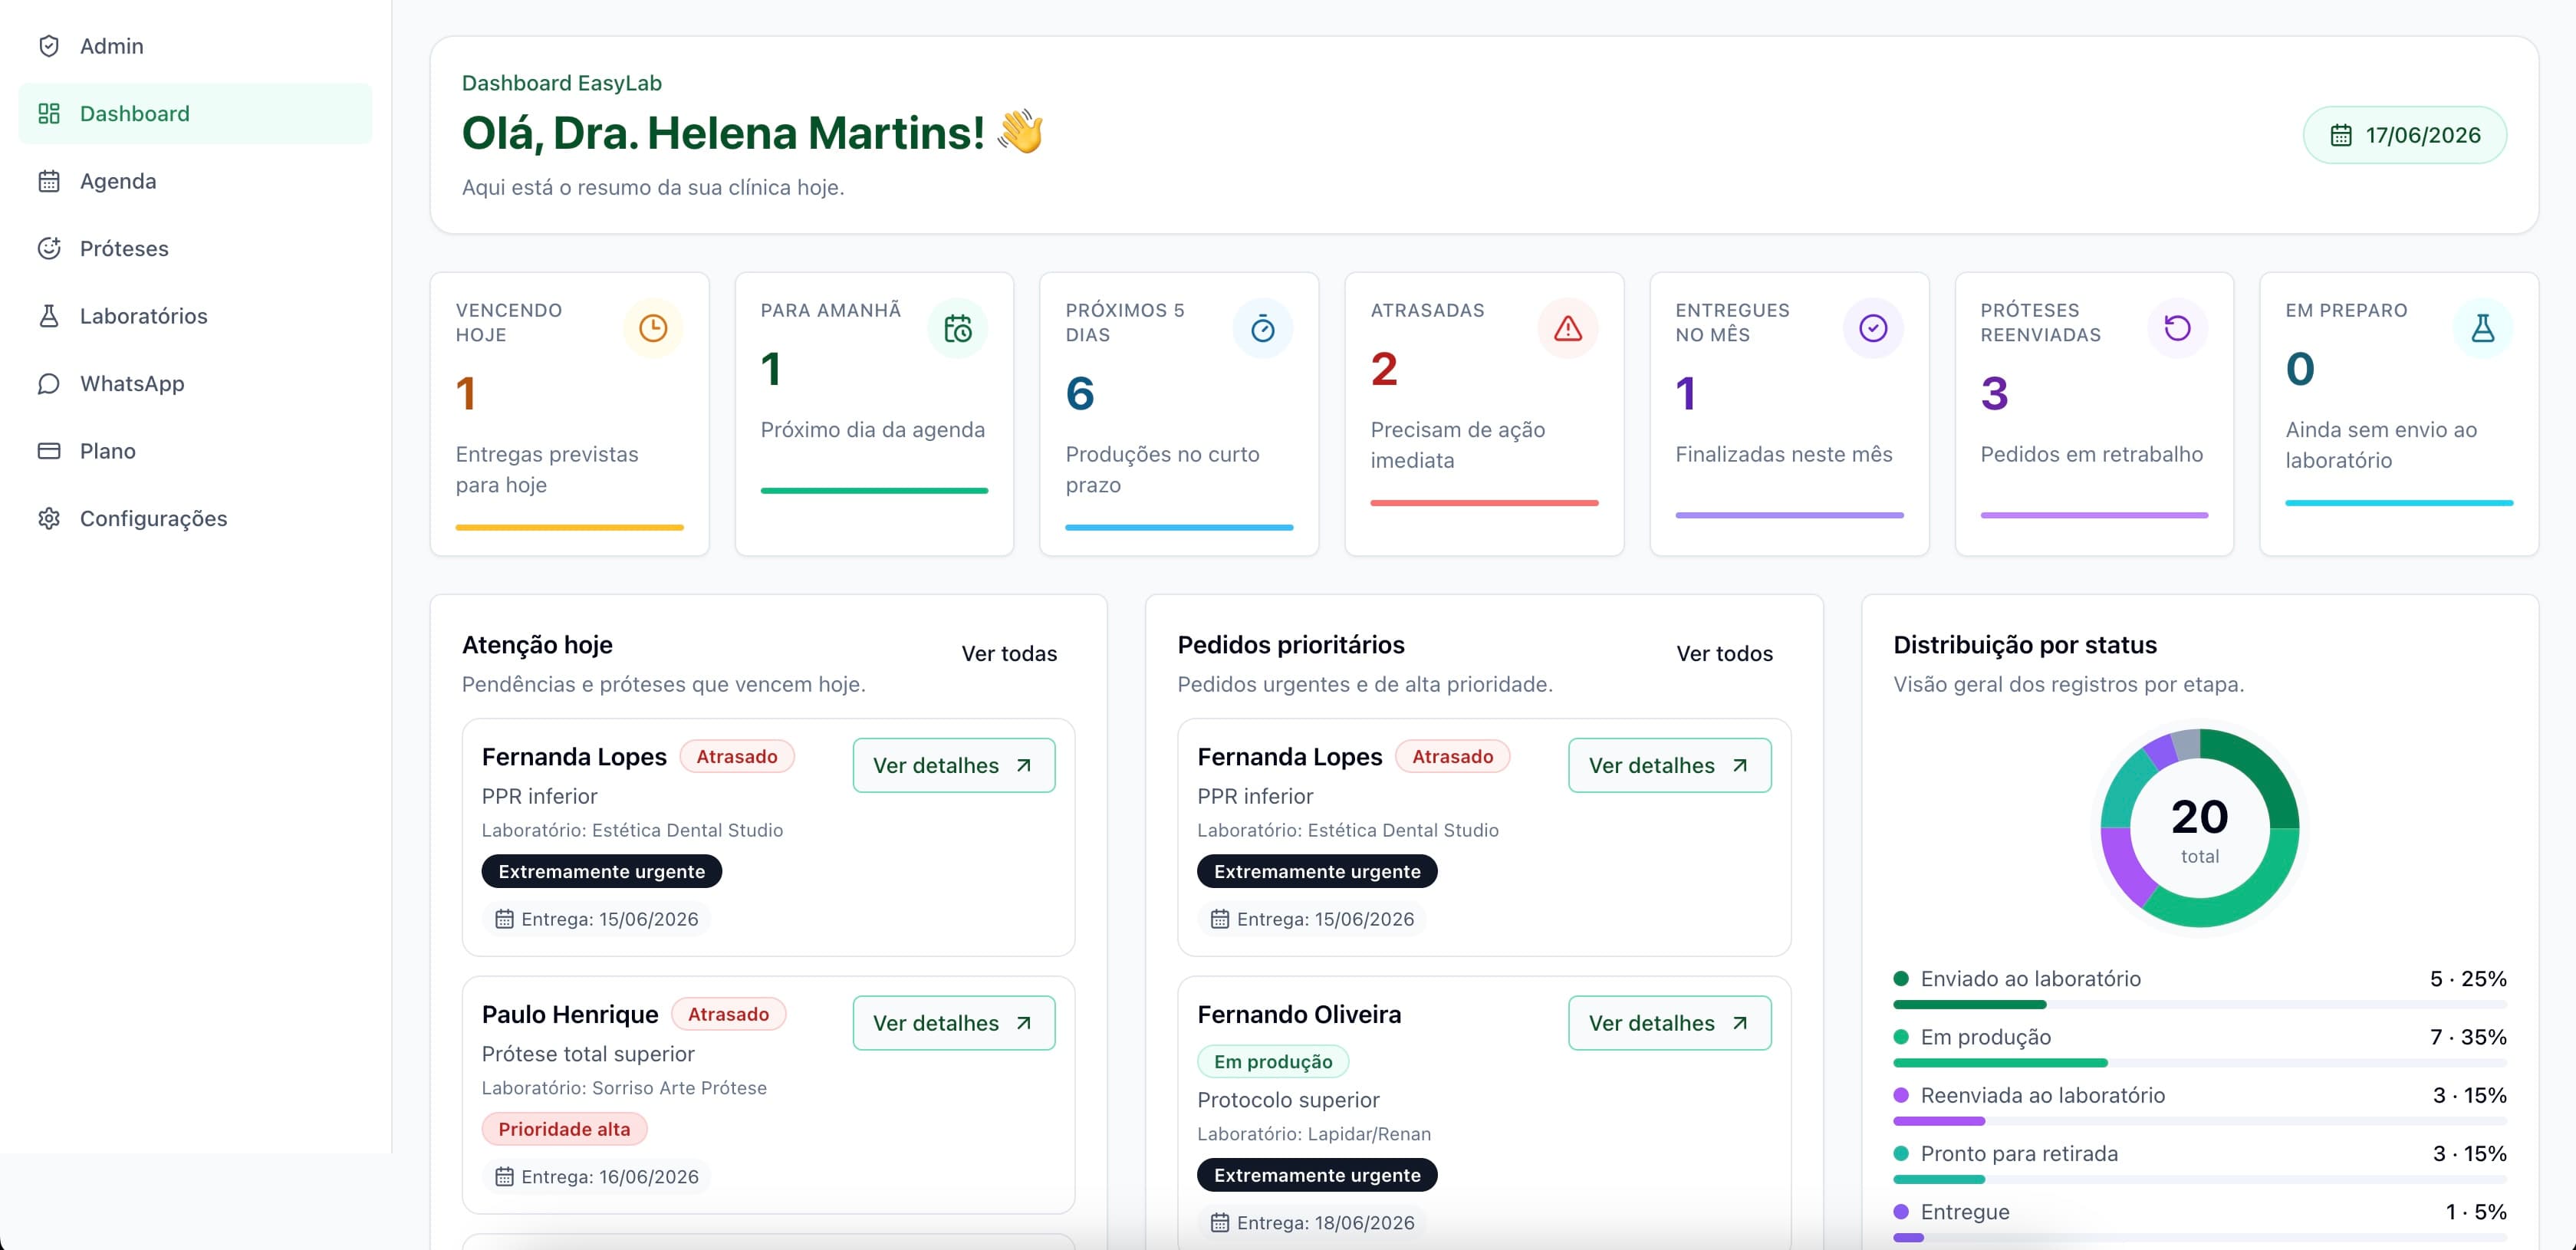2576x1250 pixels.
Task: Click the Admin shield icon
Action: click(49, 46)
